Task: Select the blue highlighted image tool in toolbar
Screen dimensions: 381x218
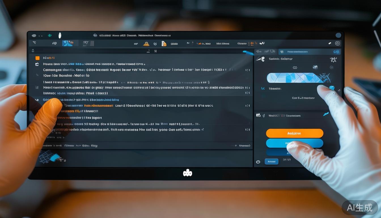Action: coord(67,43)
